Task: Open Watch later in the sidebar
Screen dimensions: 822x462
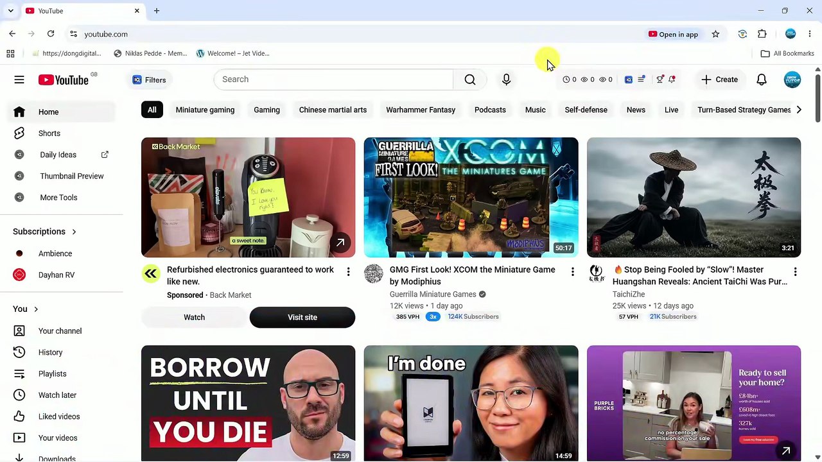Action: (x=62, y=395)
